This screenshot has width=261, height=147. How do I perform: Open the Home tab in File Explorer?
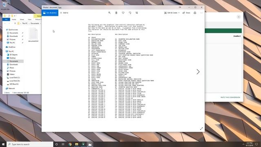tap(14, 20)
